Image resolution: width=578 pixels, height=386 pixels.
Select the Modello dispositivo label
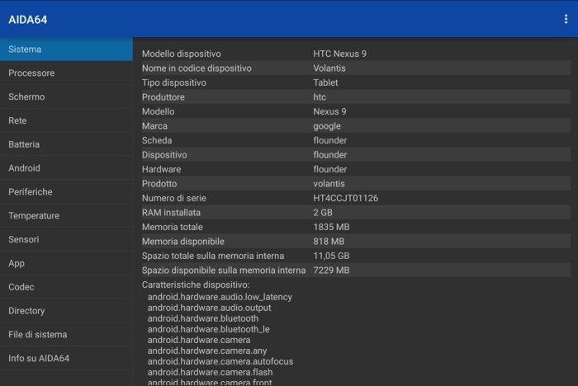tap(182, 54)
